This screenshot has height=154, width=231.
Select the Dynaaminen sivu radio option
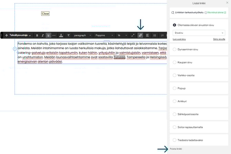pyautogui.click(x=174, y=50)
